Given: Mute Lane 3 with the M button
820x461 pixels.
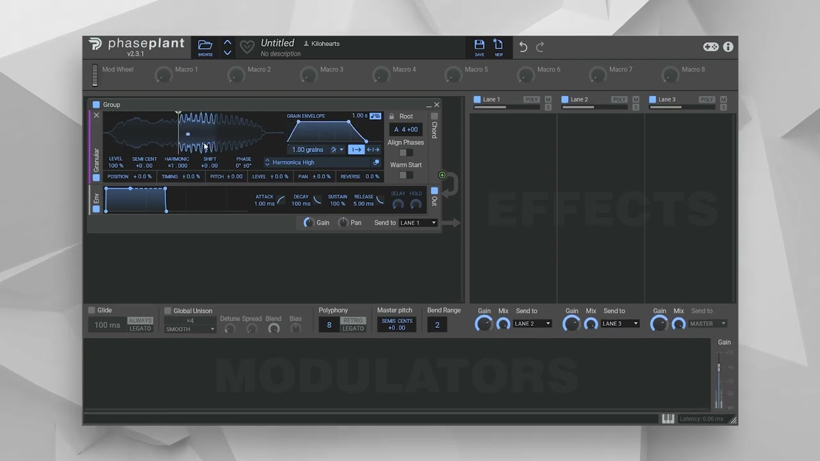Looking at the screenshot, I should point(723,99).
